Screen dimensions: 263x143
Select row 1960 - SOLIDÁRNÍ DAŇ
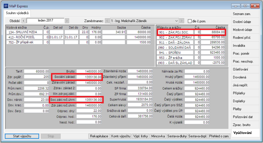click(x=191, y=47)
